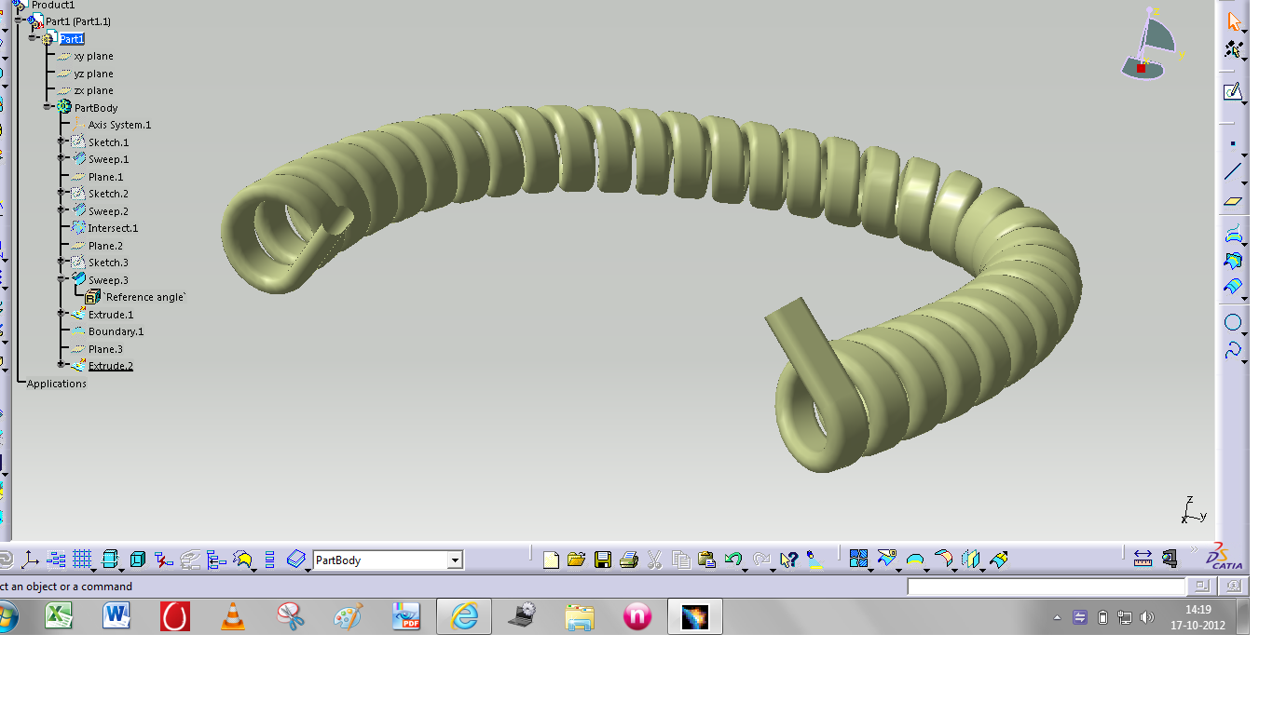This screenshot has height=715, width=1273.
Task: Select the Point tool
Action: [x=1232, y=144]
